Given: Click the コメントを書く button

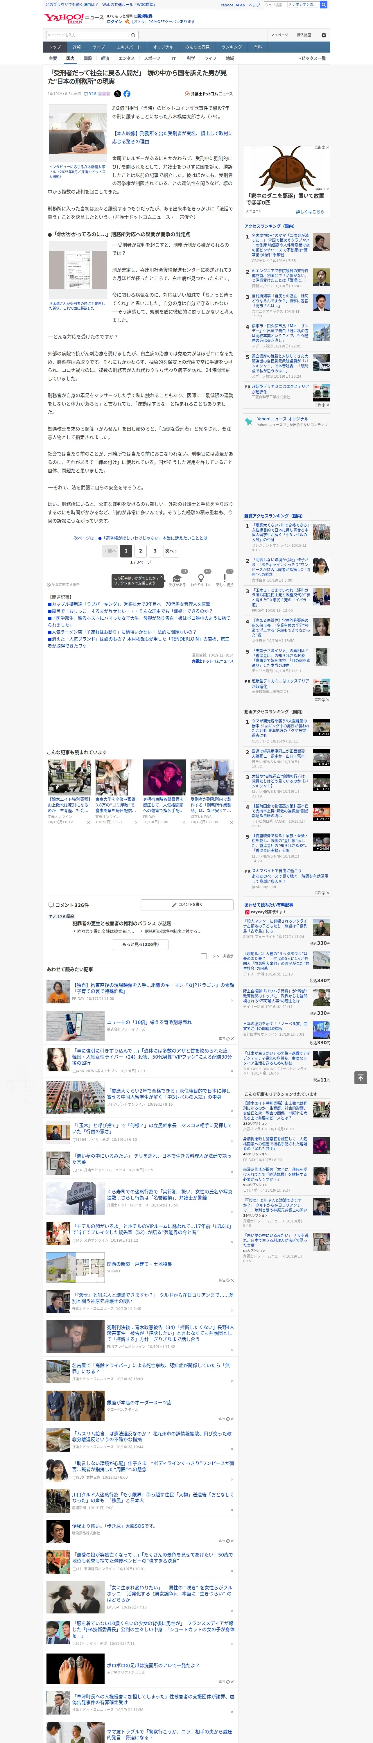Looking at the screenshot, I should pos(187,905).
